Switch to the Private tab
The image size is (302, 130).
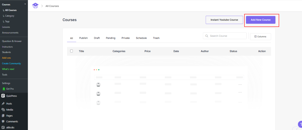125,38
